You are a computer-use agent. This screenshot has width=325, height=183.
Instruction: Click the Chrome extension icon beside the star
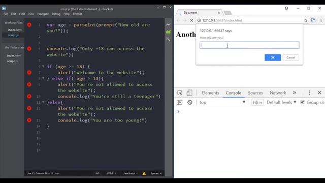pyautogui.click(x=313, y=20)
